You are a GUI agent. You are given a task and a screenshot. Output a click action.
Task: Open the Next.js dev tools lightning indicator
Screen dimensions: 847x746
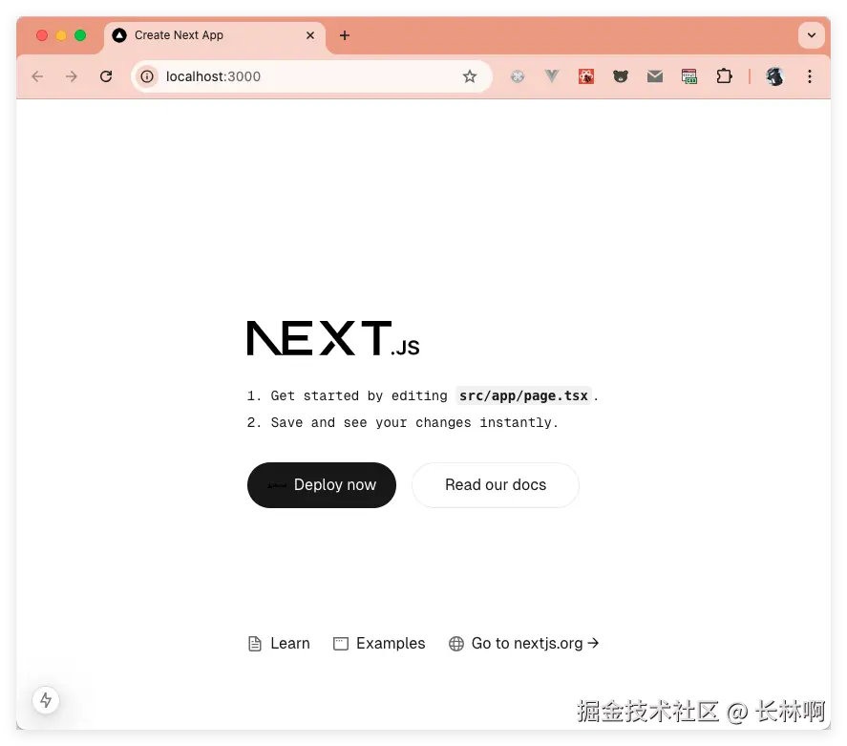coord(46,700)
